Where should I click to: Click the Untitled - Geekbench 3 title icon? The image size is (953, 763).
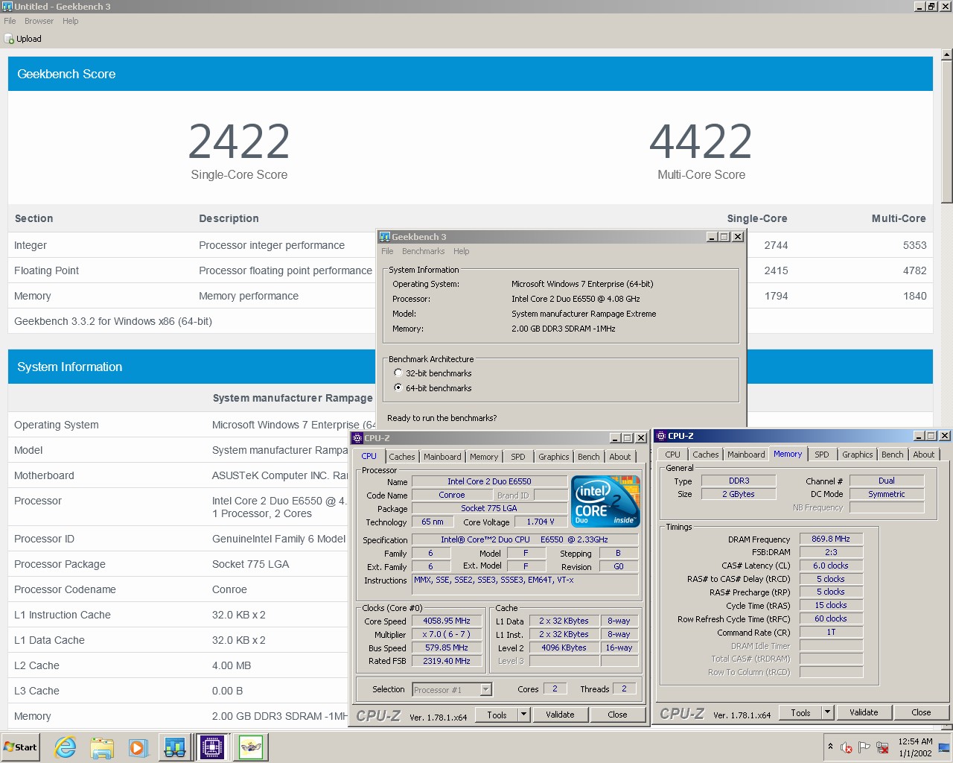pyautogui.click(x=7, y=6)
